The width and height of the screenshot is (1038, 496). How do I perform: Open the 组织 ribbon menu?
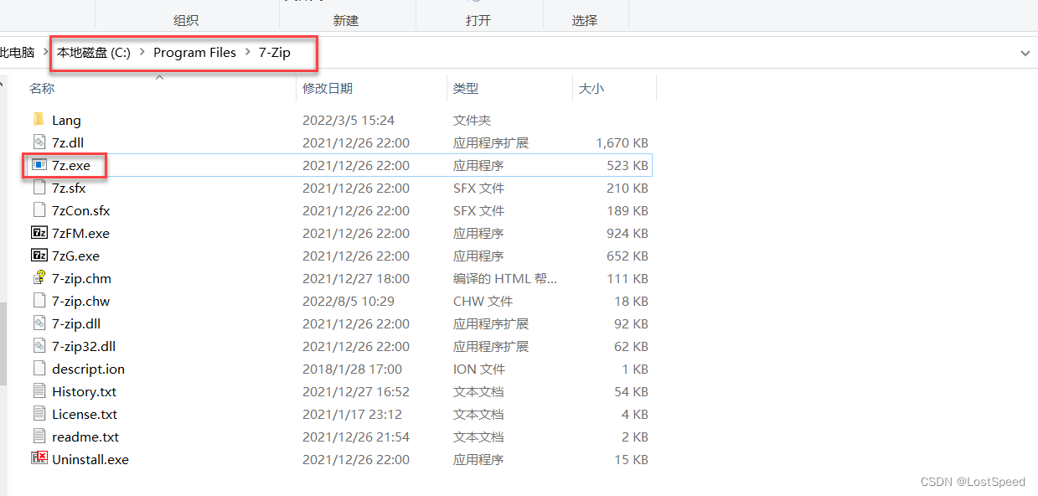(186, 20)
